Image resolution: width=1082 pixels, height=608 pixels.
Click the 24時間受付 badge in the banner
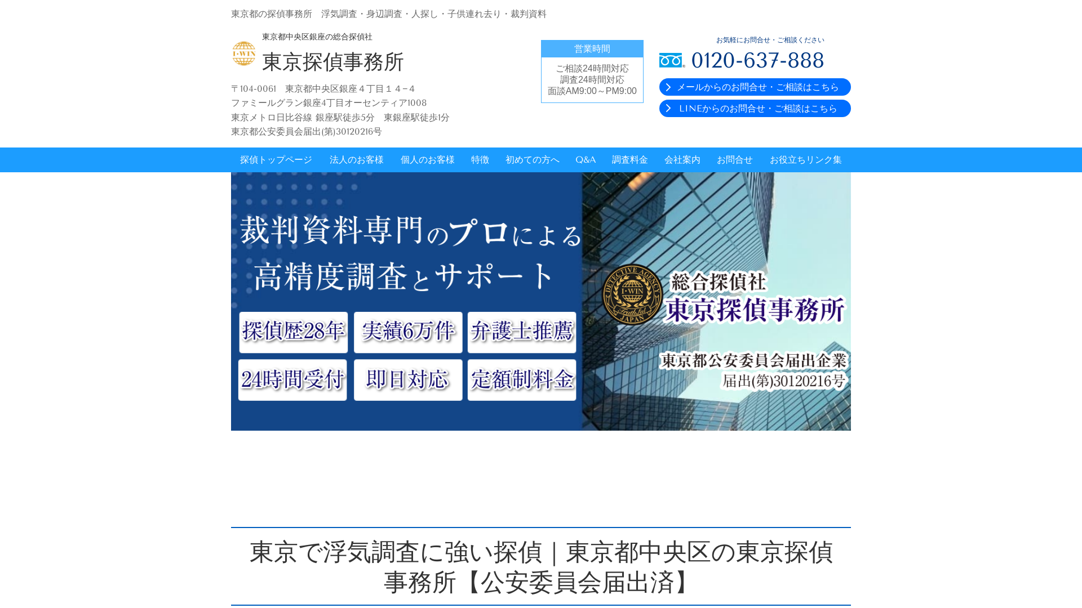tap(292, 379)
